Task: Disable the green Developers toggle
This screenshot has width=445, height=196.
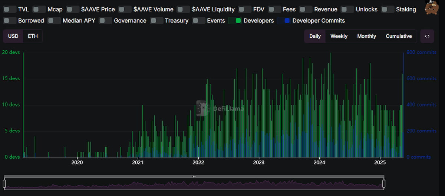Action: (235, 21)
